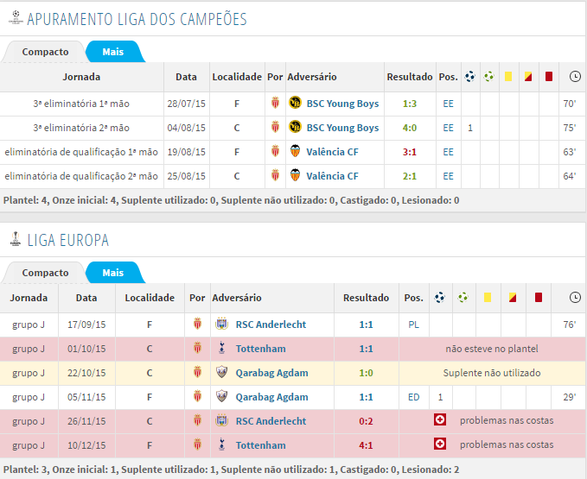Click the date cell 05/11/15
The width and height of the screenshot is (587, 479).
[x=86, y=397]
